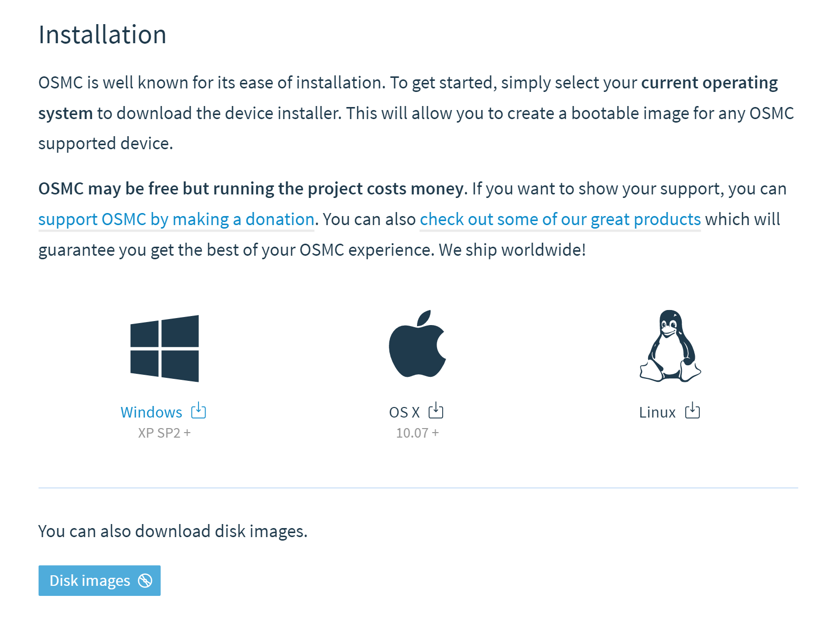Click the Apple logo icon

pos(417,344)
